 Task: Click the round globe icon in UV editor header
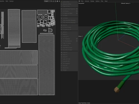(57, 1)
